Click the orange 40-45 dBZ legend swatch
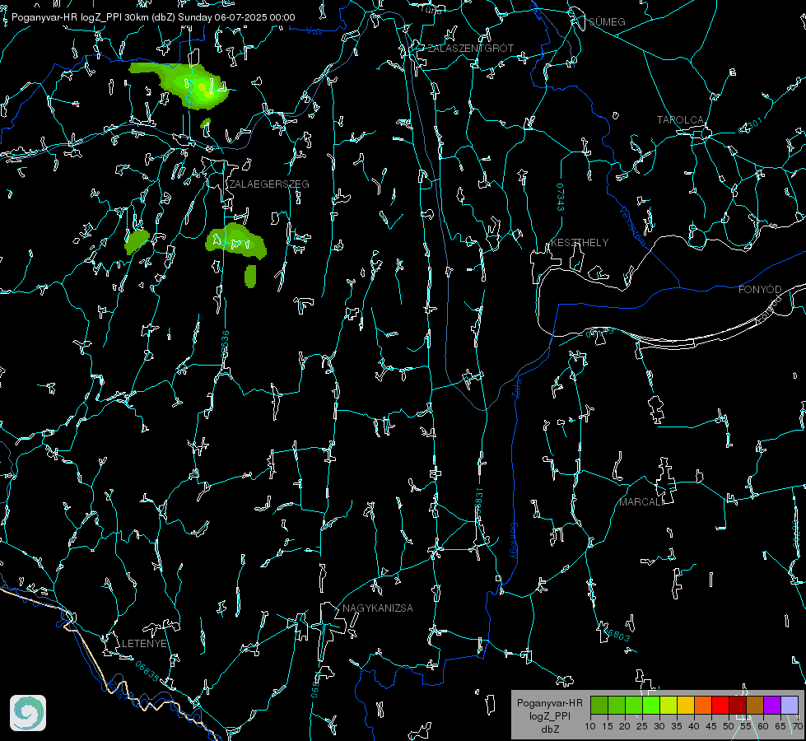The height and width of the screenshot is (741, 806). (703, 705)
